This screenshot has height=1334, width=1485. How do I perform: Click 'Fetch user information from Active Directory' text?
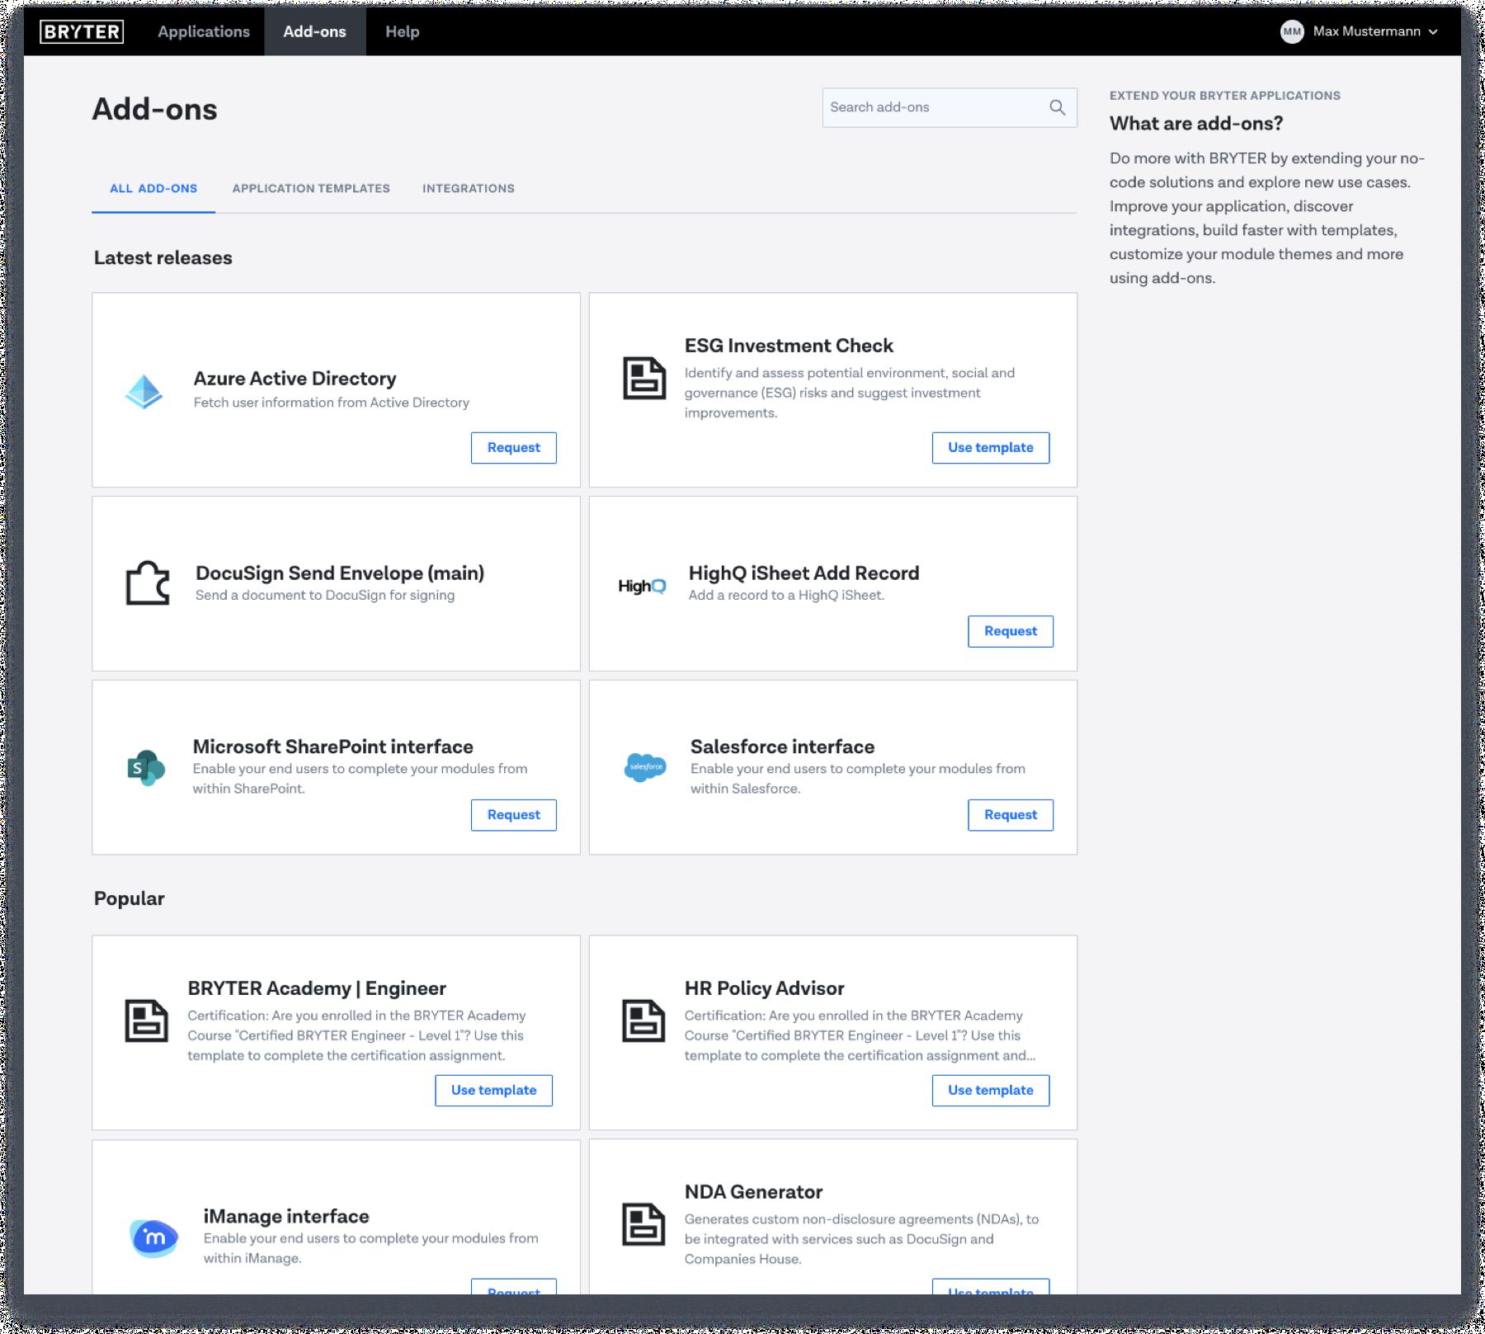point(331,403)
